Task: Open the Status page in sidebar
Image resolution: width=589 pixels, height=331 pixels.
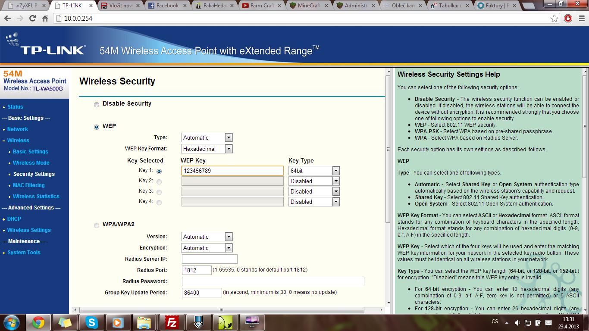Action: [x=16, y=107]
